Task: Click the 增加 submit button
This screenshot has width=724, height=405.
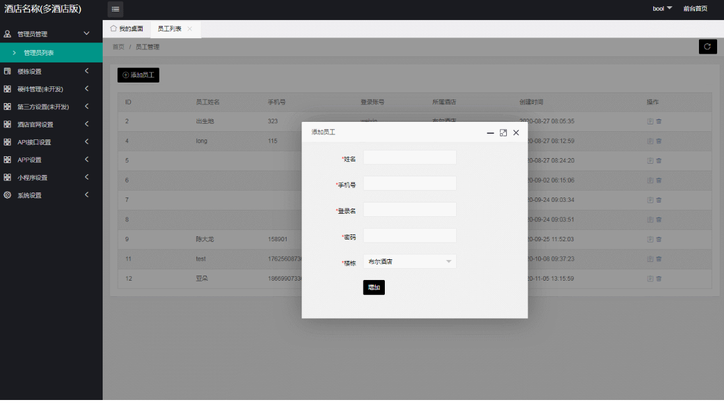Action: point(374,287)
